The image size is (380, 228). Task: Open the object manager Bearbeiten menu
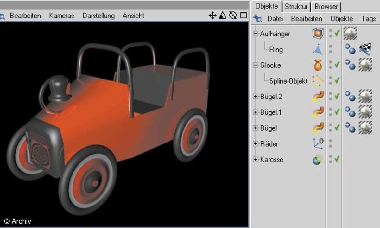click(x=307, y=19)
